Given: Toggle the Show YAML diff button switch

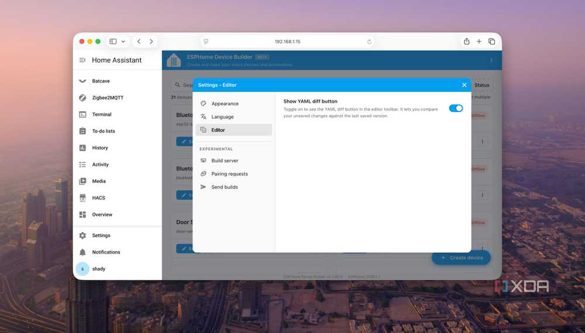Looking at the screenshot, I should tap(456, 109).
